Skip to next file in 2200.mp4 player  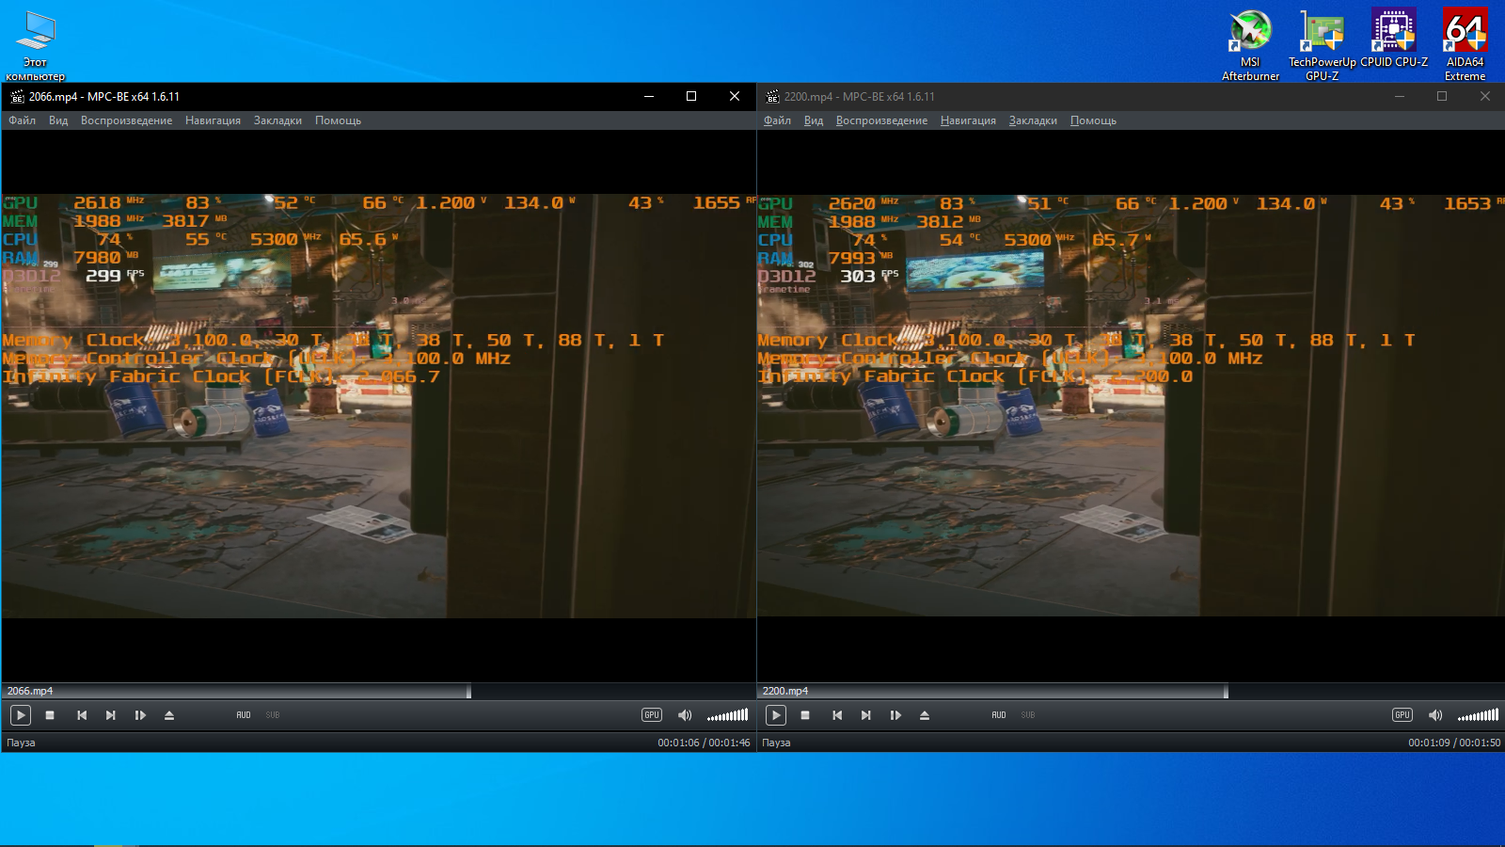coord(866,715)
